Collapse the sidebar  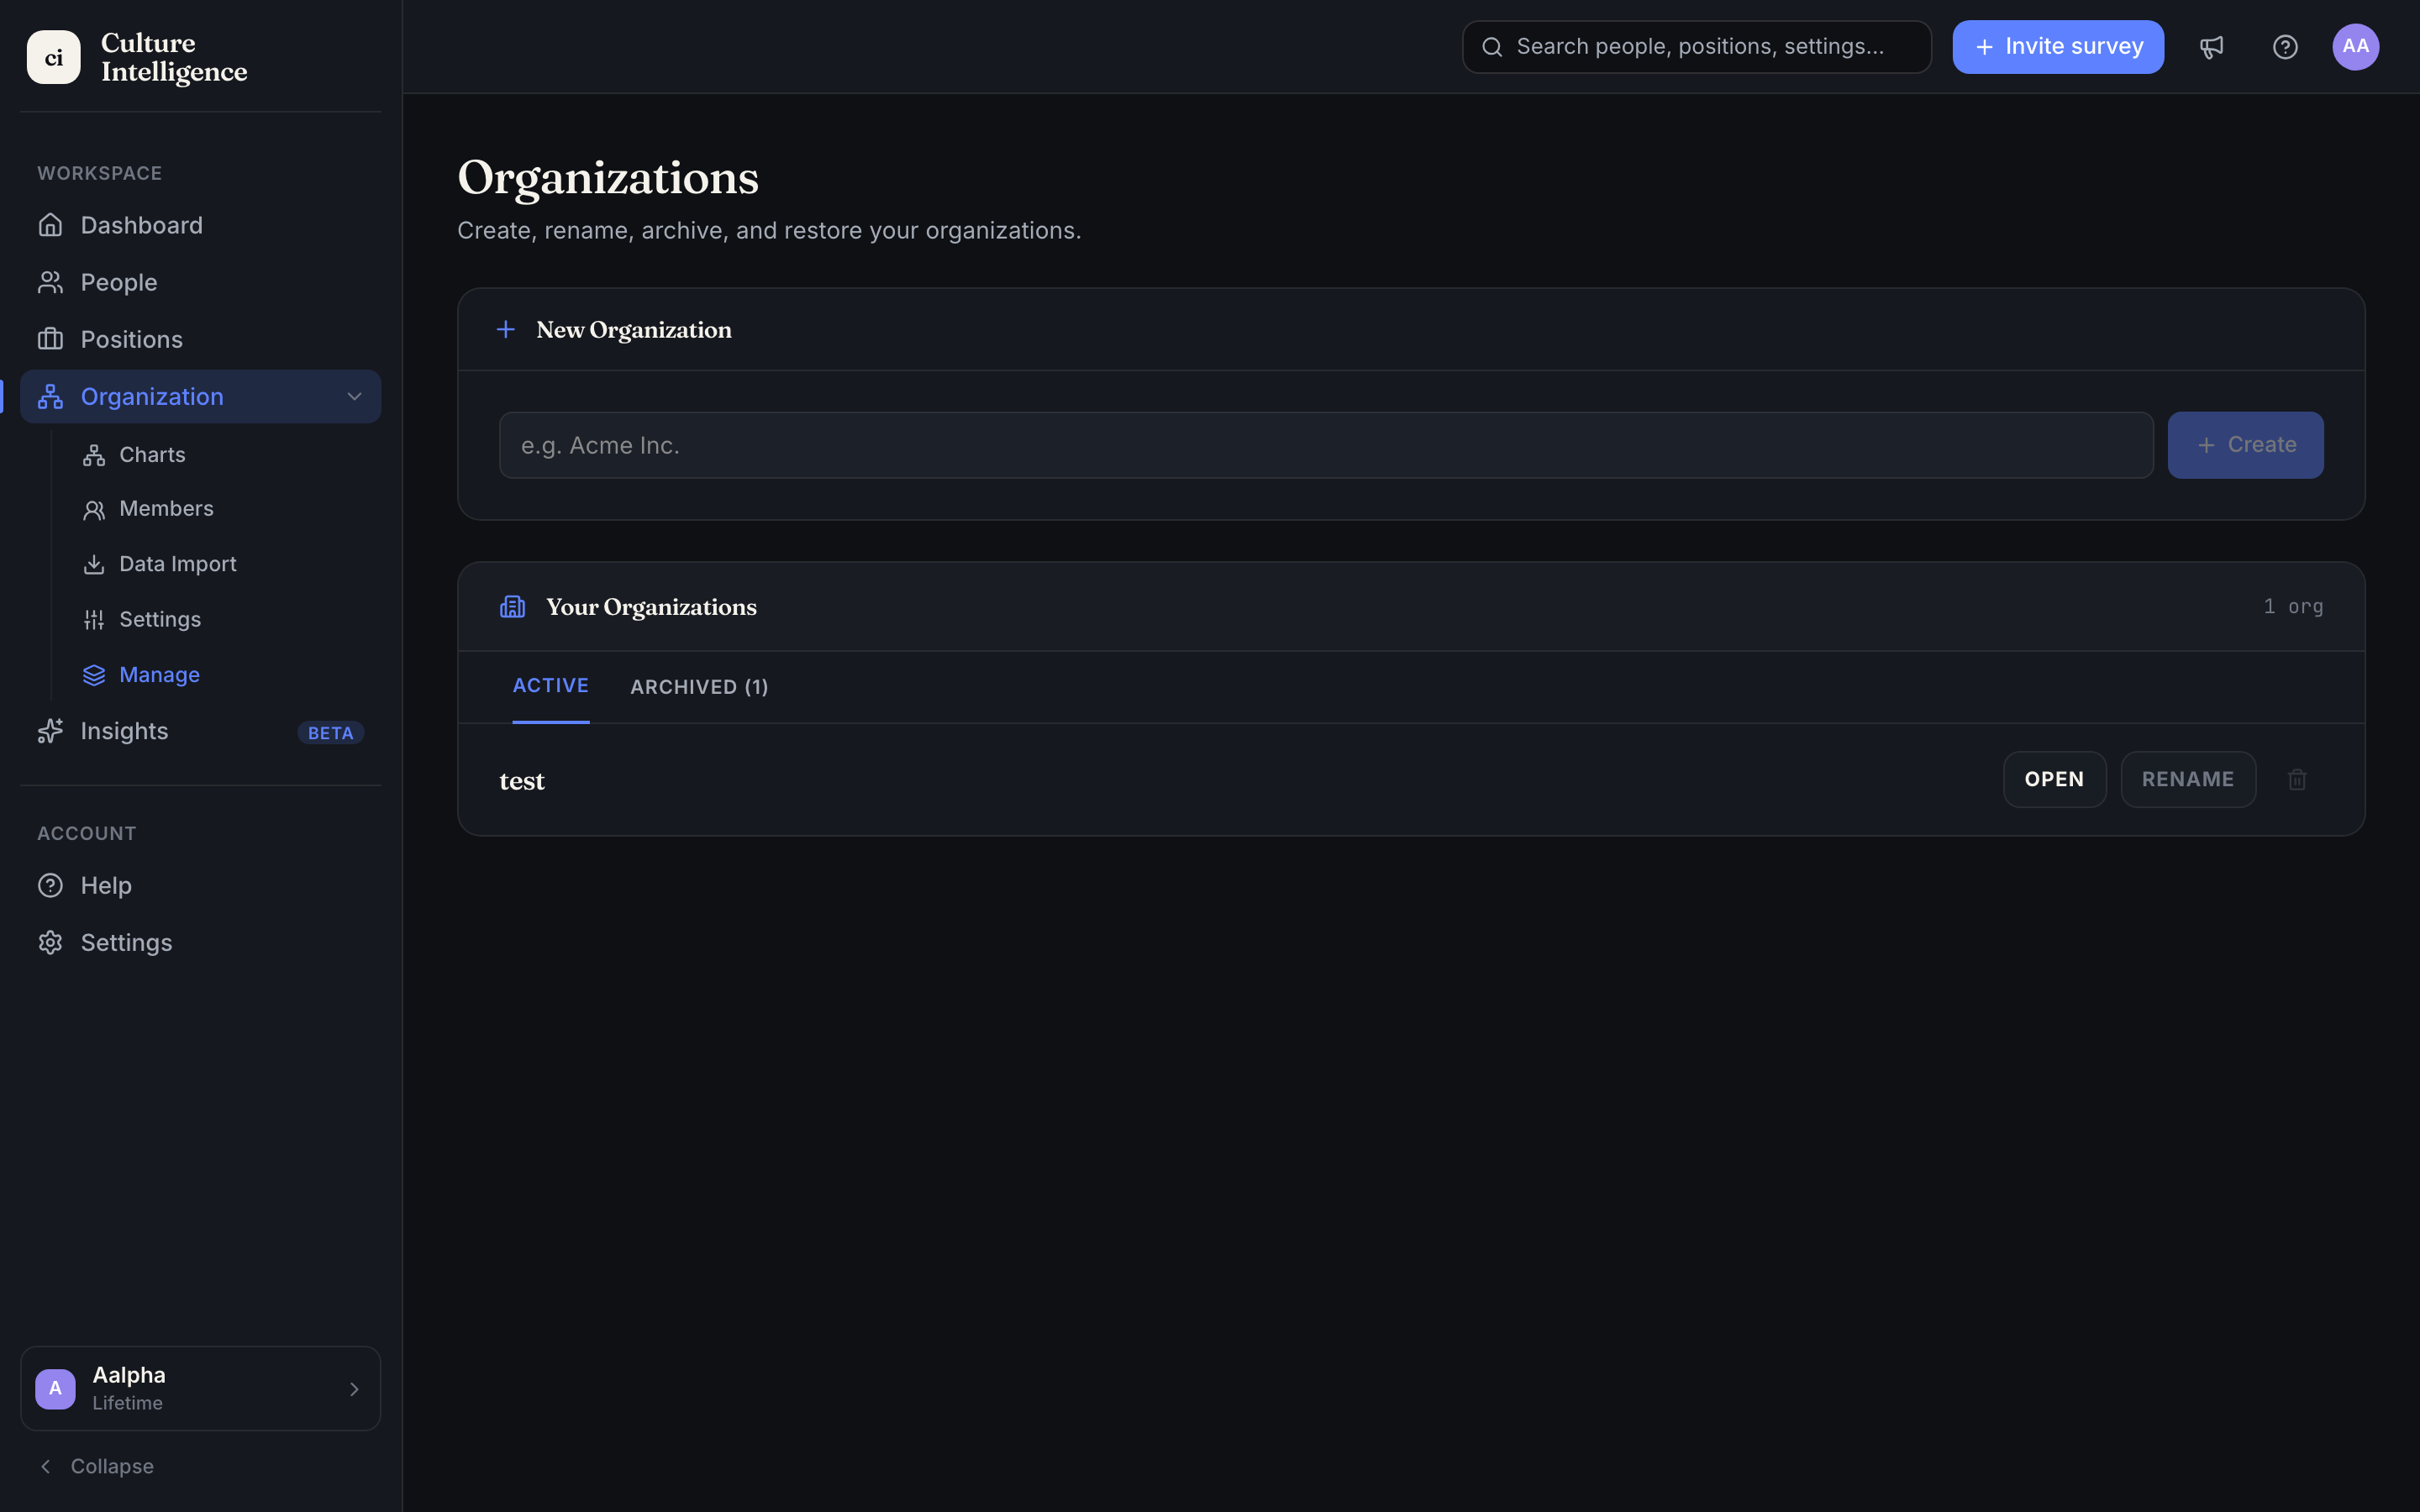(96, 1466)
